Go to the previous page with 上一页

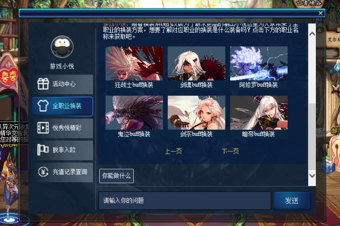173,151
